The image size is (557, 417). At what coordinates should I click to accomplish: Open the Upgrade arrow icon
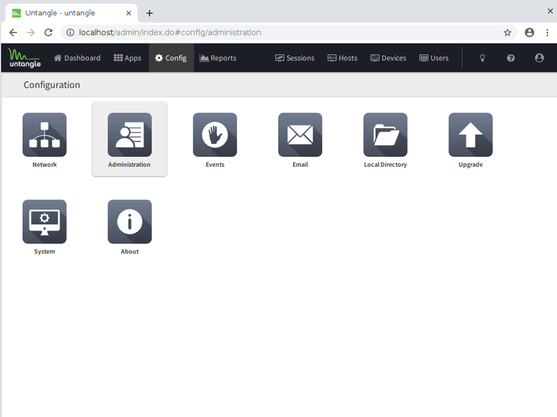coord(470,135)
